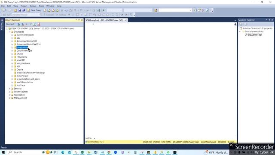Open the Tools menu
The width and height of the screenshot is (275, 155).
coord(41,6)
